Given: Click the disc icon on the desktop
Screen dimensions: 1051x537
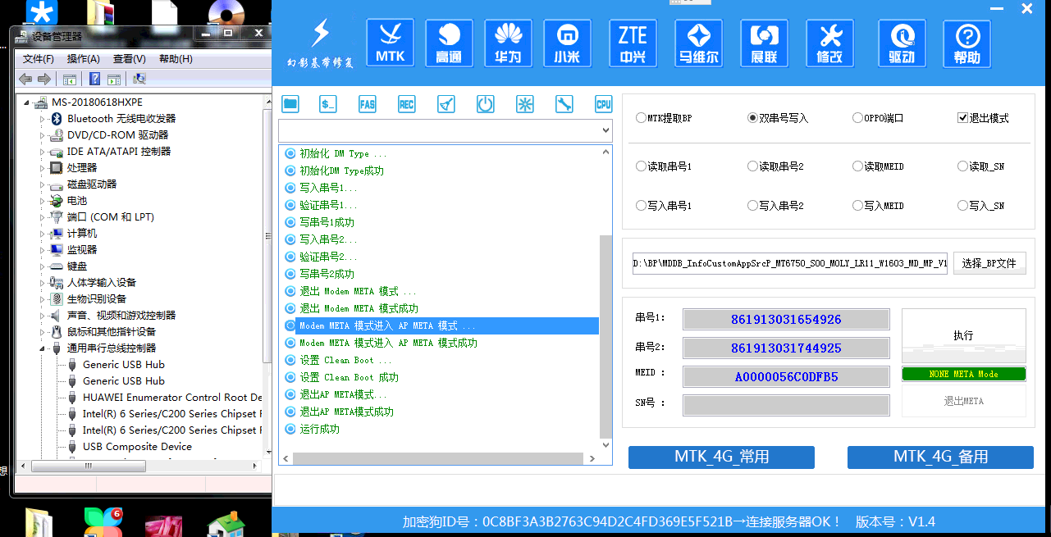Looking at the screenshot, I should click(x=226, y=13).
